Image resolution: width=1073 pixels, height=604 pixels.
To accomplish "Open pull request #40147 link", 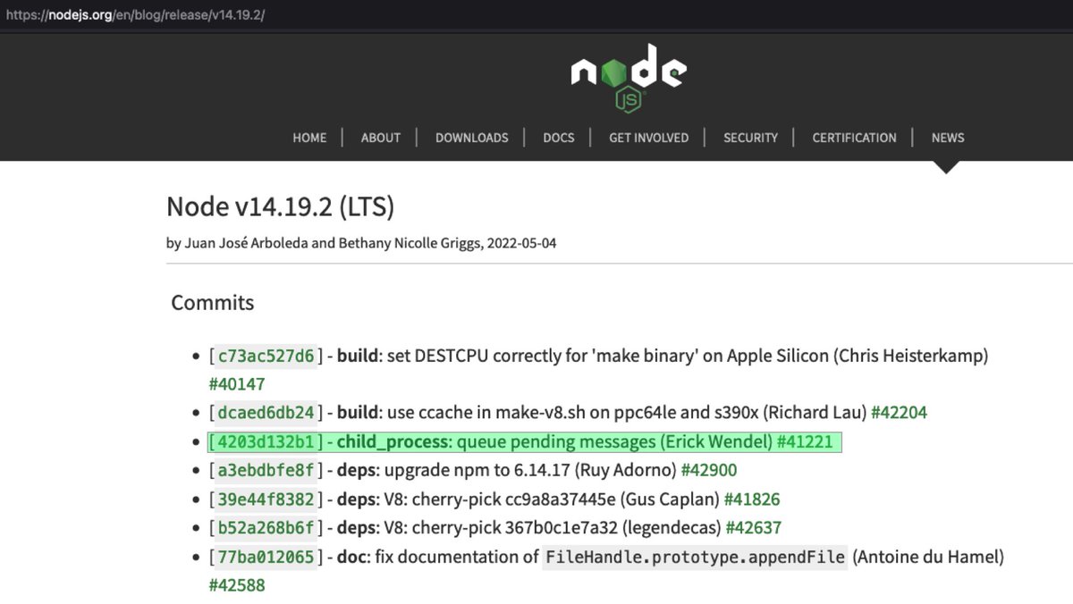I will [237, 384].
